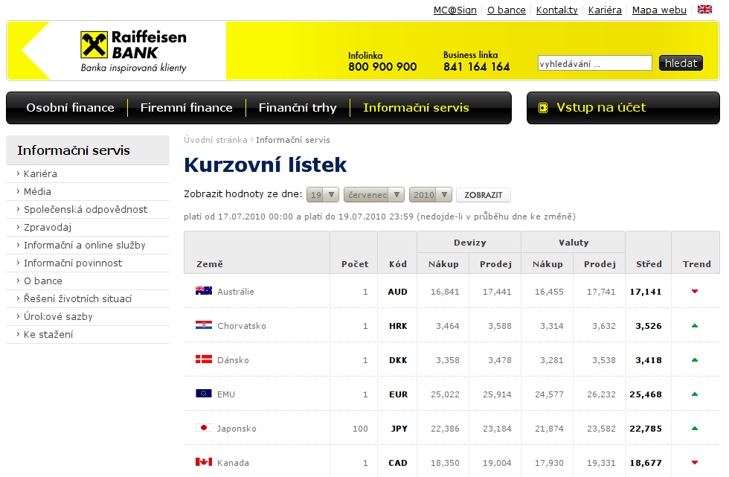
Task: Open the Osobní finance menu
Action: coord(70,108)
